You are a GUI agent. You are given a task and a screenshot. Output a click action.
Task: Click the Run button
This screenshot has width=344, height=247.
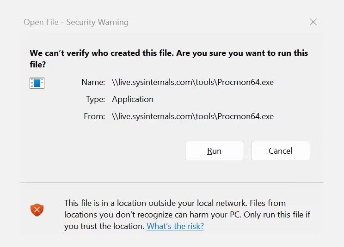pos(214,151)
